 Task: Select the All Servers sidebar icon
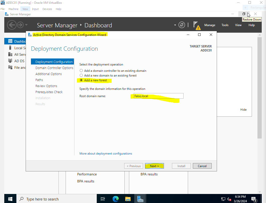(x=10, y=54)
